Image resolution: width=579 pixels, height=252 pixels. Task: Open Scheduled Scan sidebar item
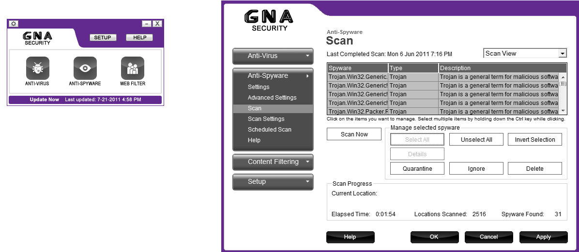coord(270,130)
